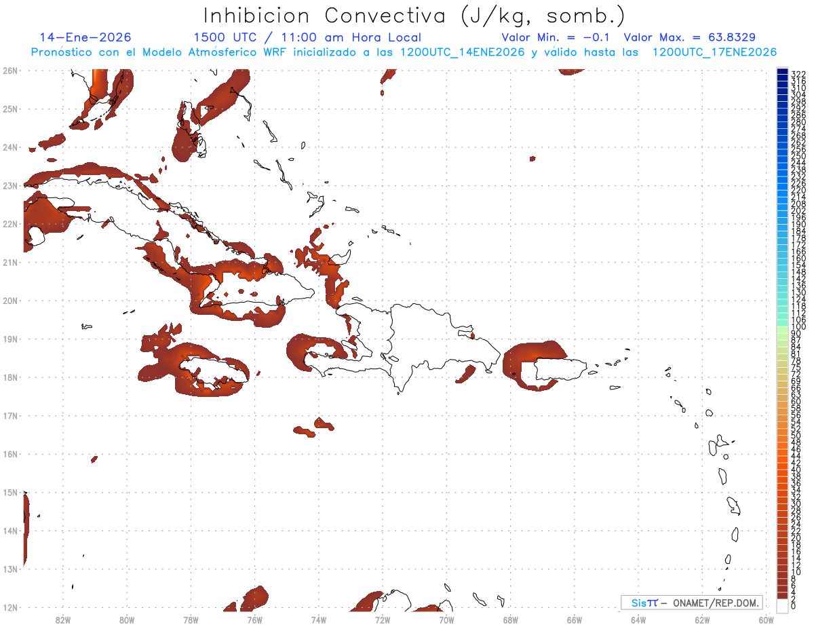Click the 18N latitude label
The image size is (814, 629).
click(9, 377)
